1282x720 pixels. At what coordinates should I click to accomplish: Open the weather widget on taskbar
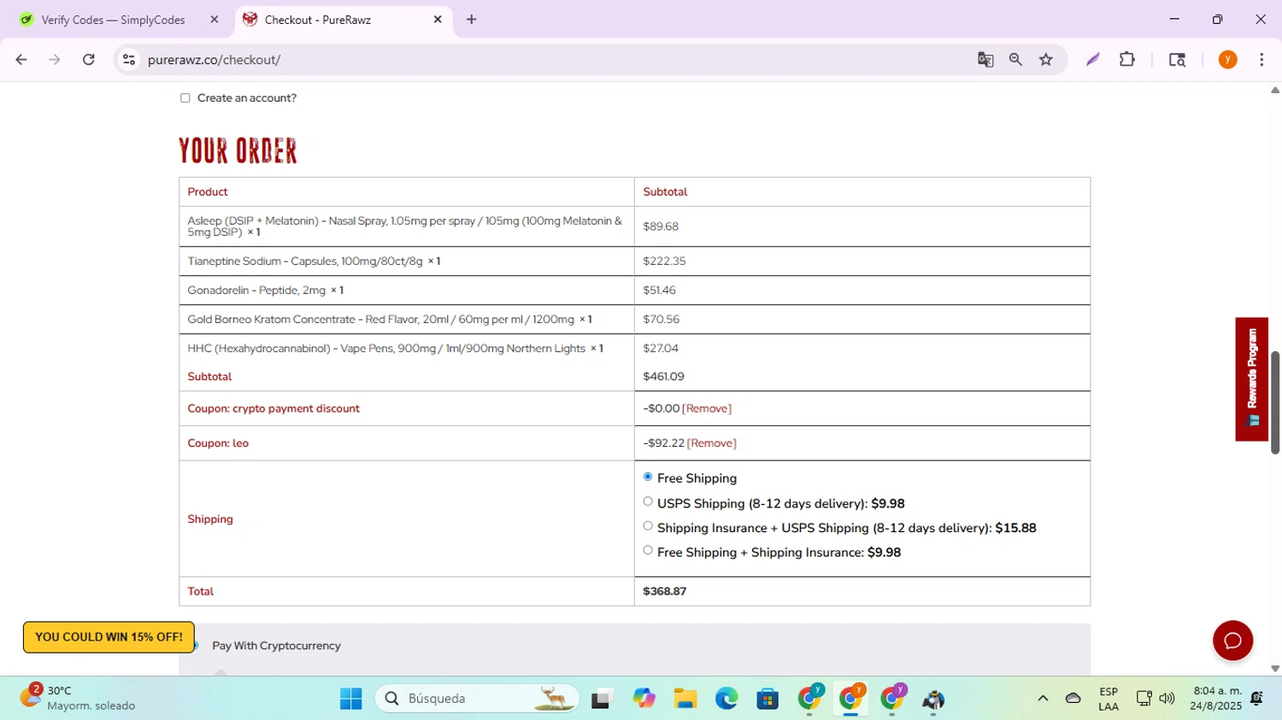click(x=79, y=698)
